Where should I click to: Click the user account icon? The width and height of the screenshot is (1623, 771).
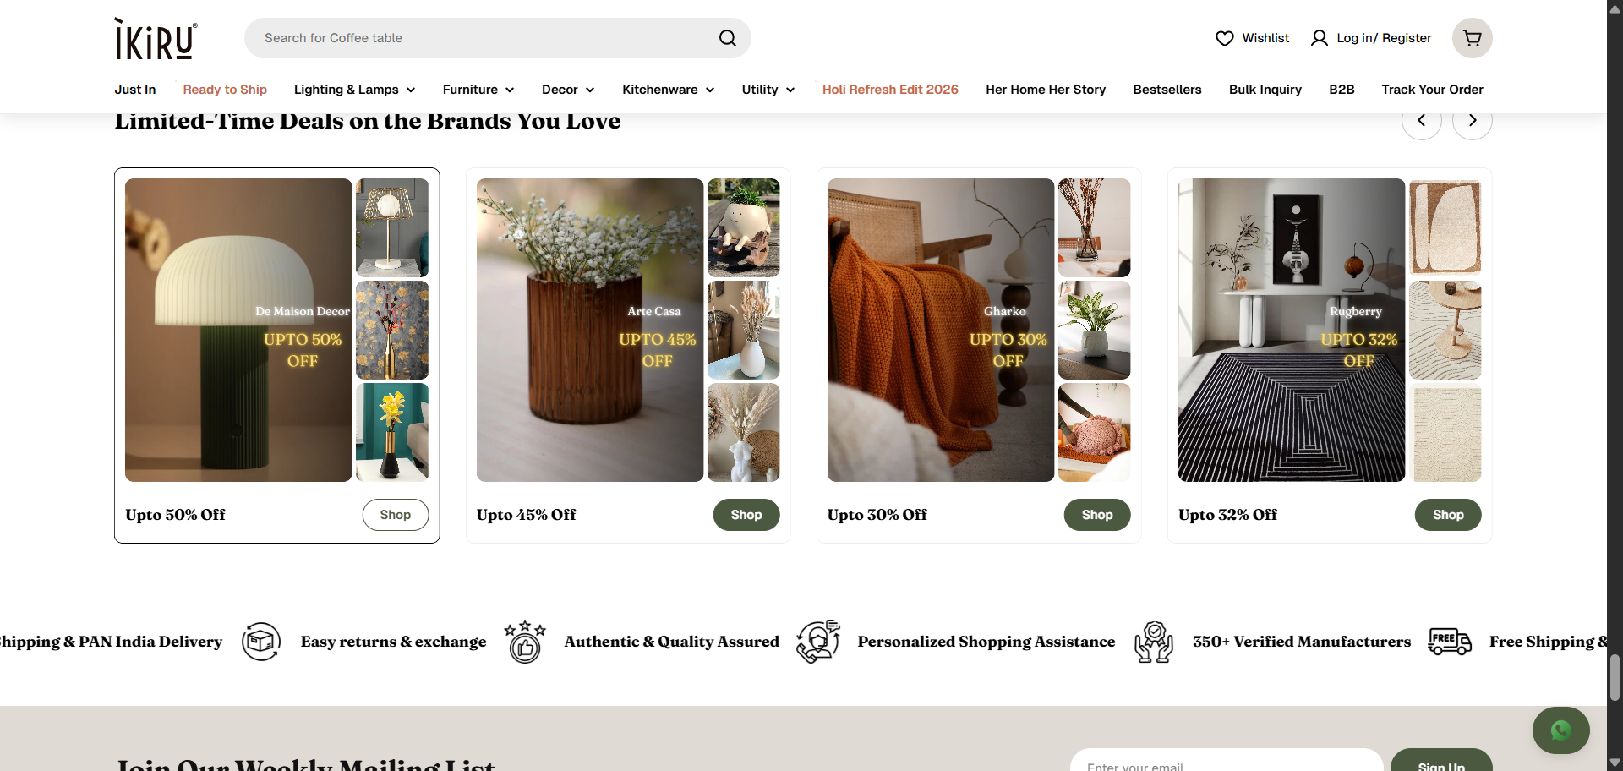(x=1319, y=38)
